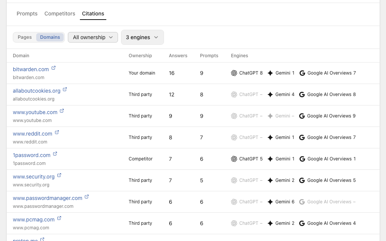
Task: Open the bitwarden.com domain link
Action: (x=31, y=69)
